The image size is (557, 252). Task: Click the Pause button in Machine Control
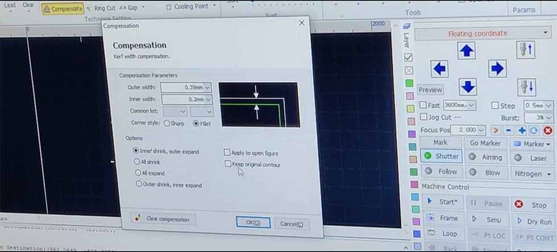pos(488,203)
